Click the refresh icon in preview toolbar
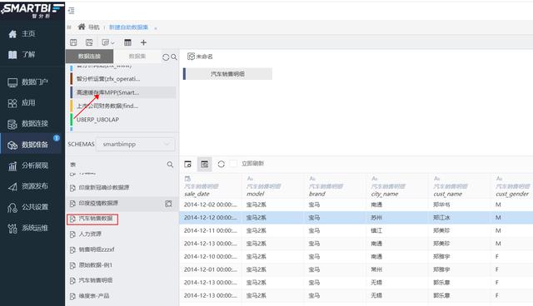Viewport: 533px width, 306px height. tap(222, 164)
